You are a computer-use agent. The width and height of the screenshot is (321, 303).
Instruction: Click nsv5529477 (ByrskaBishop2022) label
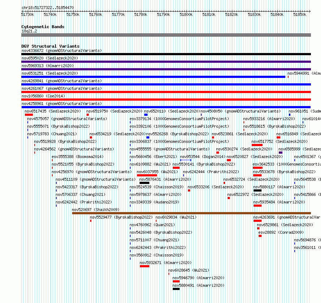[121, 217]
